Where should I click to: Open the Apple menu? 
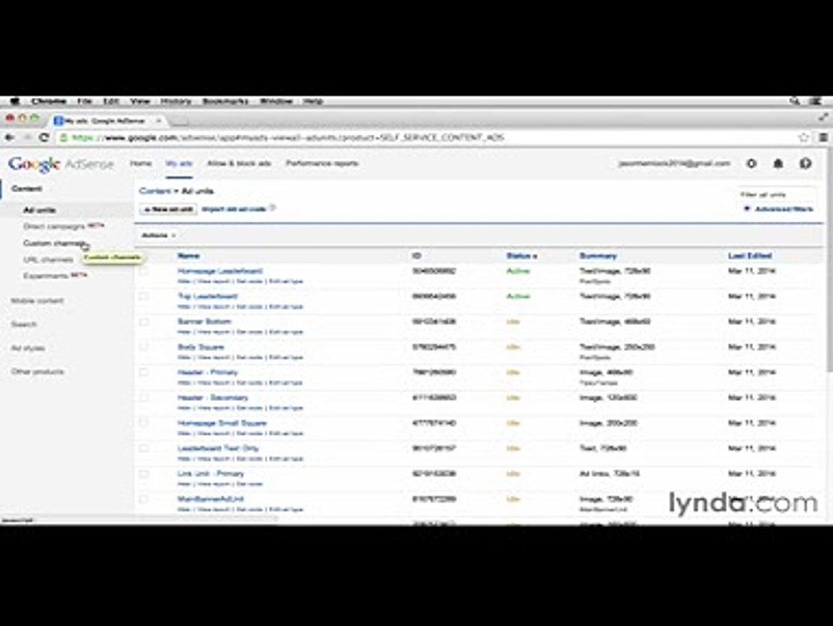click(14, 101)
